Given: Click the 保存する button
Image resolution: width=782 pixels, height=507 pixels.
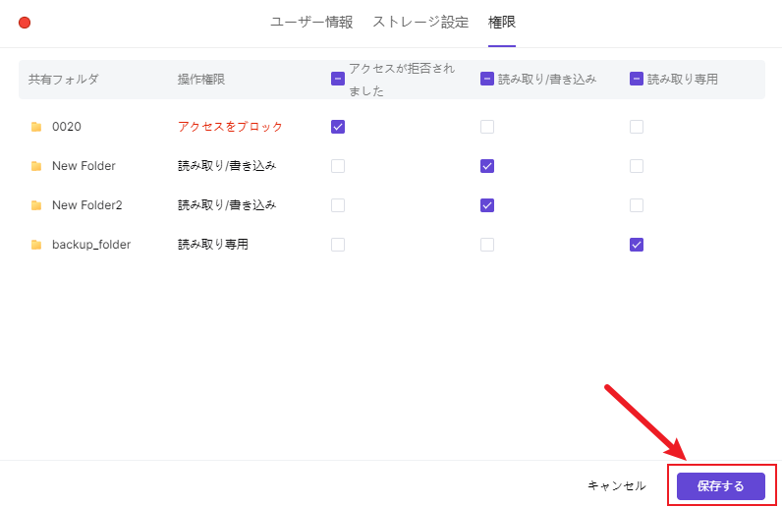Looking at the screenshot, I should [720, 485].
